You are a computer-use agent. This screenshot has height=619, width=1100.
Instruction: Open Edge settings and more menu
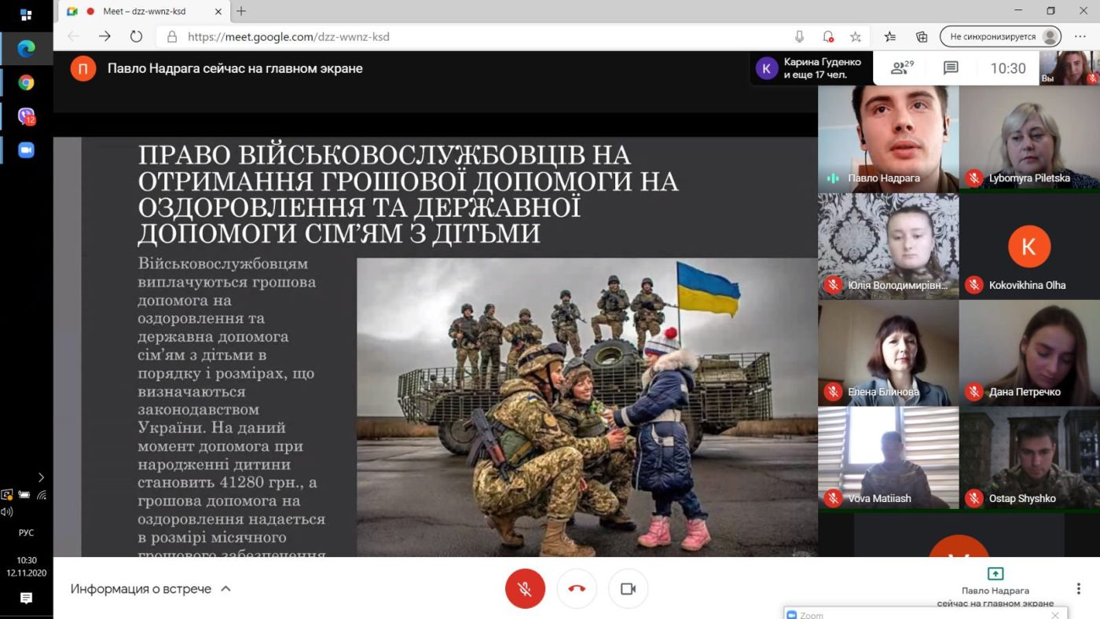point(1080,37)
